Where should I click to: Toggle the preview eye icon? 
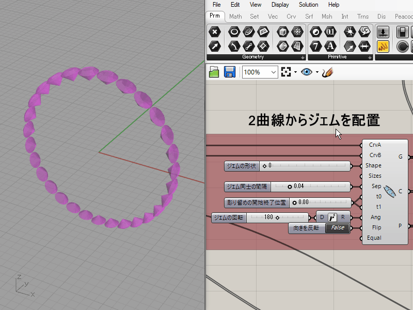click(307, 72)
